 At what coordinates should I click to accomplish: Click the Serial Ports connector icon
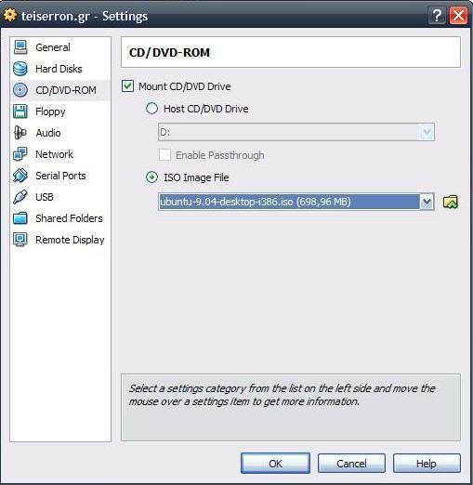click(20, 176)
